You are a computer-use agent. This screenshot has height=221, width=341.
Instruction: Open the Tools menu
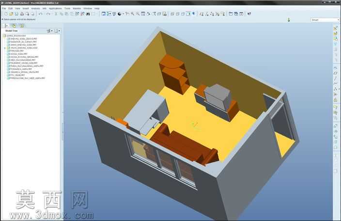pyautogui.click(x=67, y=8)
